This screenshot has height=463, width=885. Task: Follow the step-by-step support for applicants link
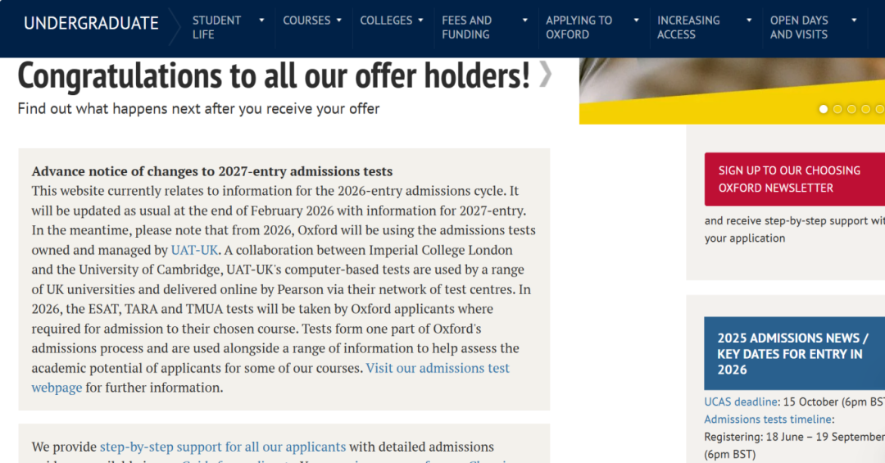(223, 447)
